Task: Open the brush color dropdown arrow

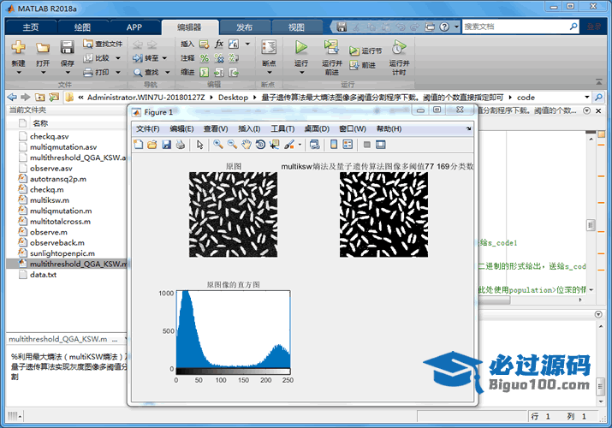Action: (x=300, y=145)
